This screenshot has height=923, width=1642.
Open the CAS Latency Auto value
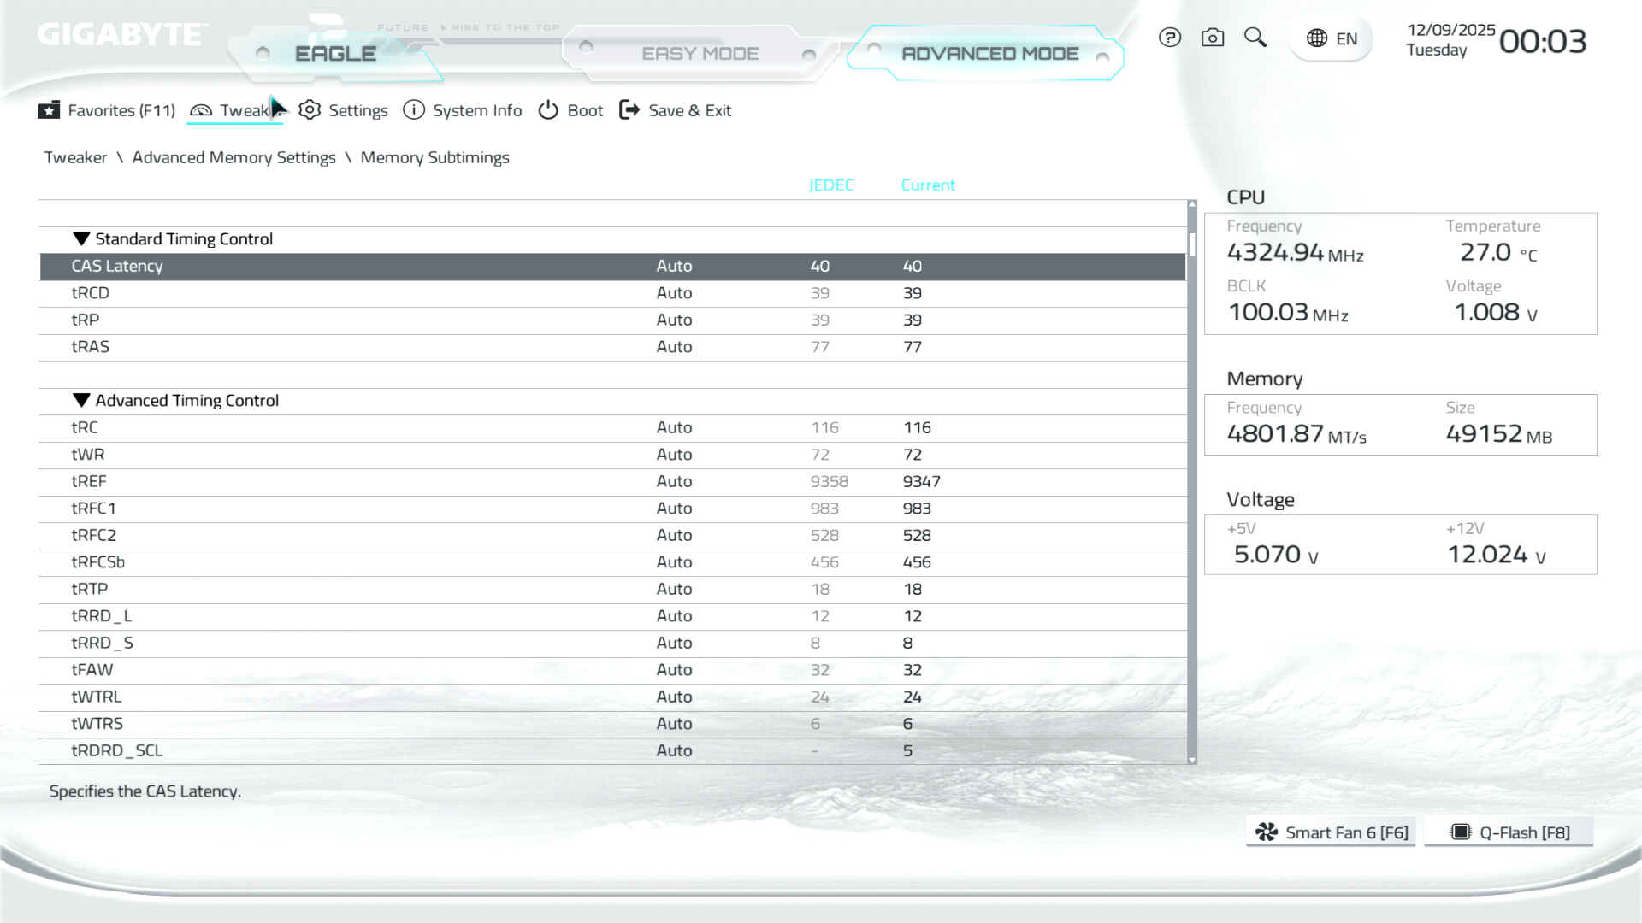pos(674,267)
